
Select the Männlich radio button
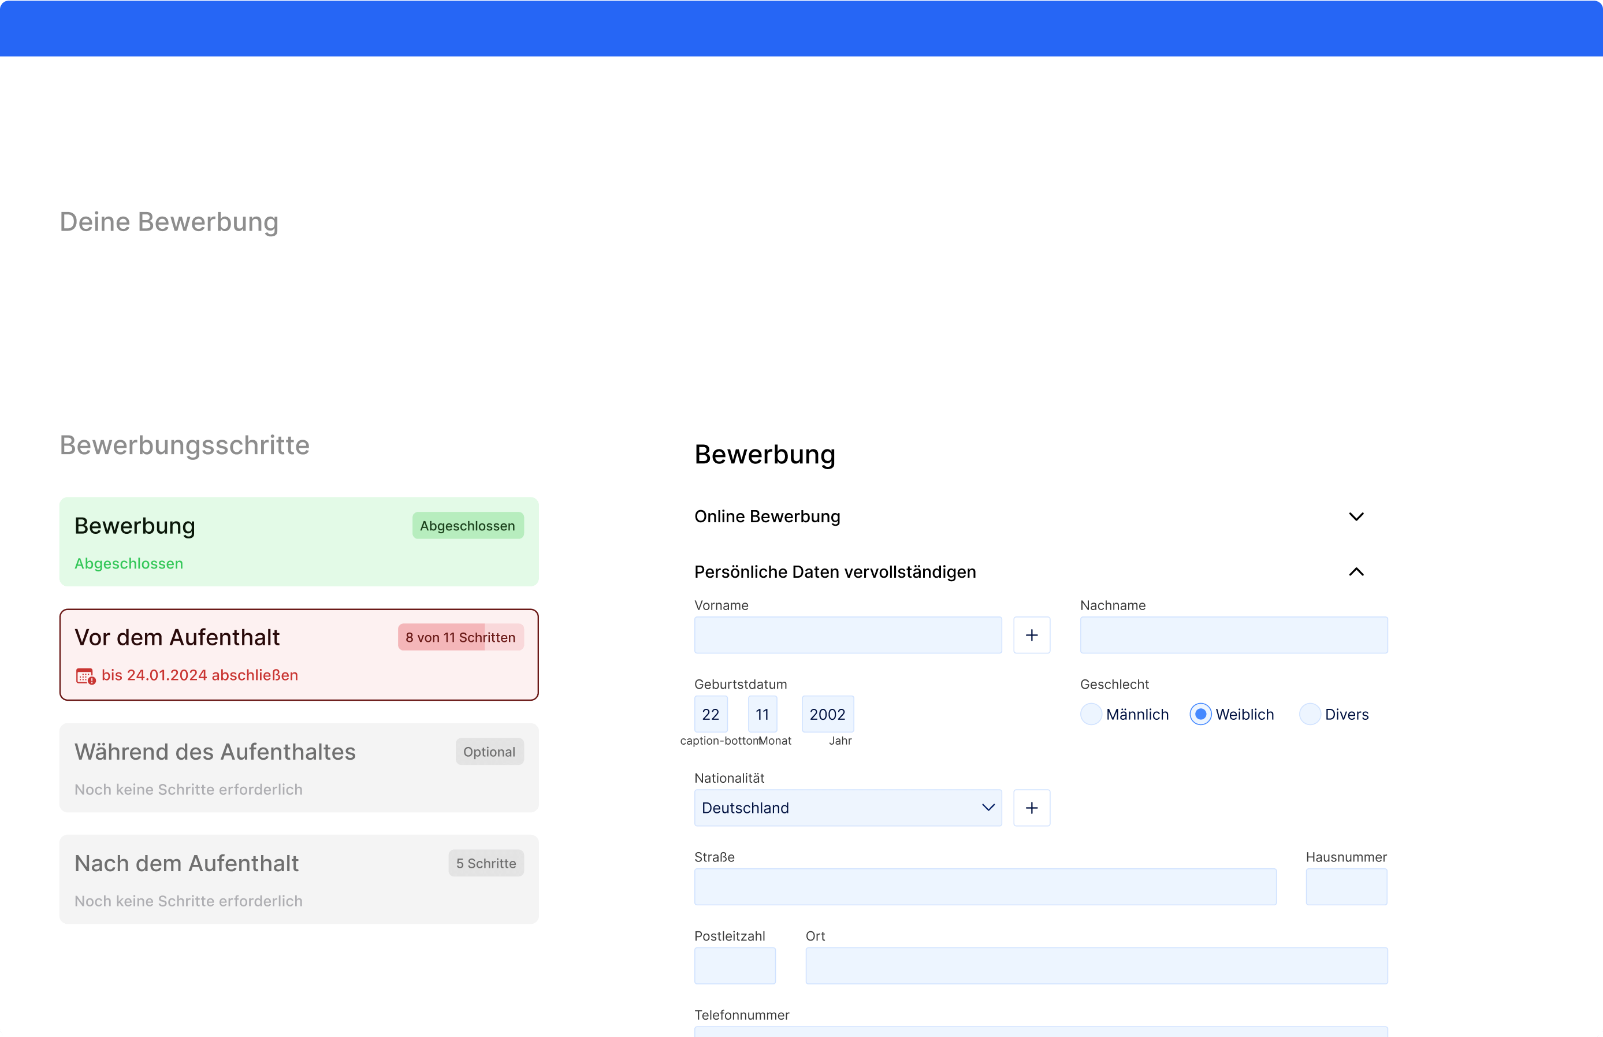[x=1091, y=715]
